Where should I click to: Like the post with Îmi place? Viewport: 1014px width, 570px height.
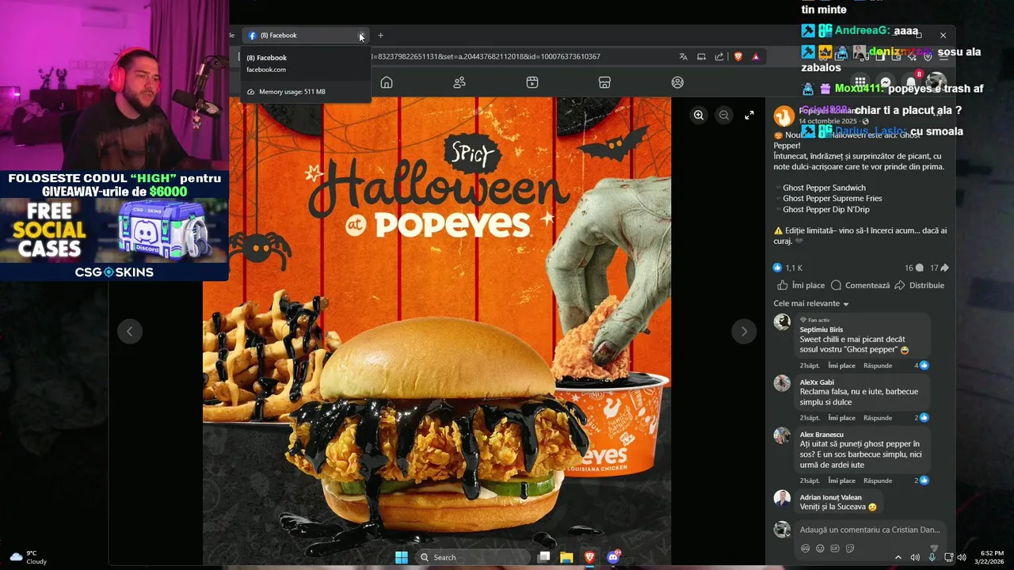[801, 285]
